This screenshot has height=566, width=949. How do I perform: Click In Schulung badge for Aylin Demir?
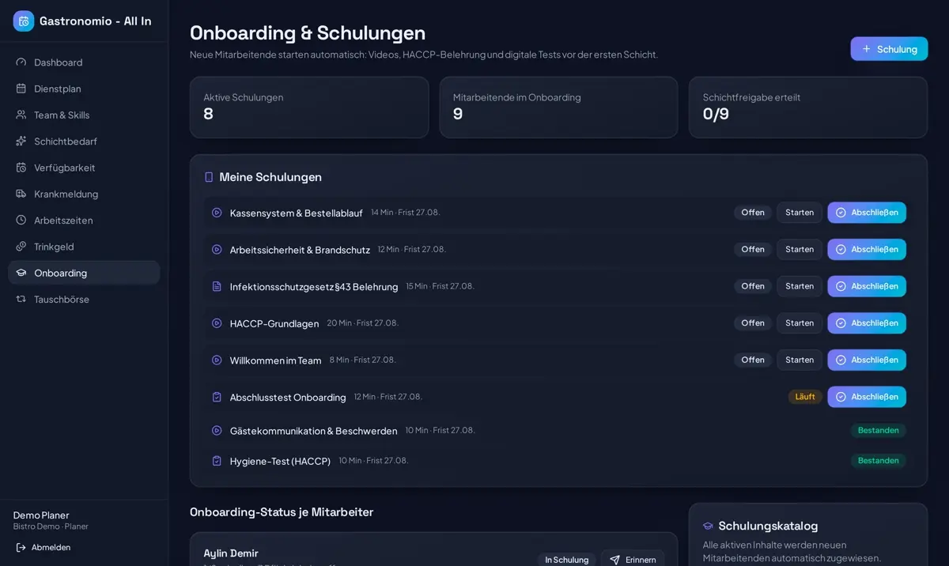point(567,560)
